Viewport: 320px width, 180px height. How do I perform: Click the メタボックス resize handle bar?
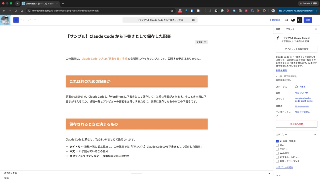137,173
